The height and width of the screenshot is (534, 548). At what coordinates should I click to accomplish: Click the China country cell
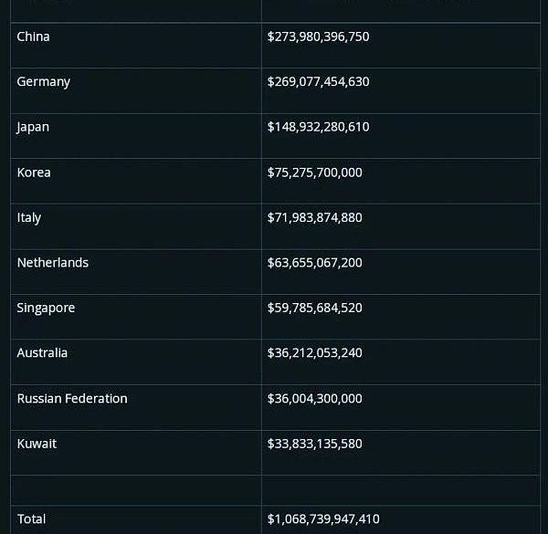34,37
